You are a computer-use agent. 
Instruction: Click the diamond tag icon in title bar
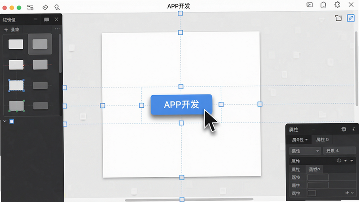click(x=45, y=8)
